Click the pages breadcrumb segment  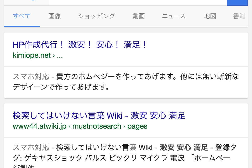point(137,126)
